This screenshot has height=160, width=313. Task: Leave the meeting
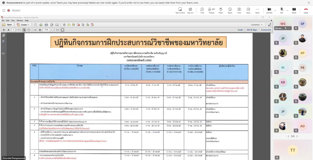coord(306,10)
